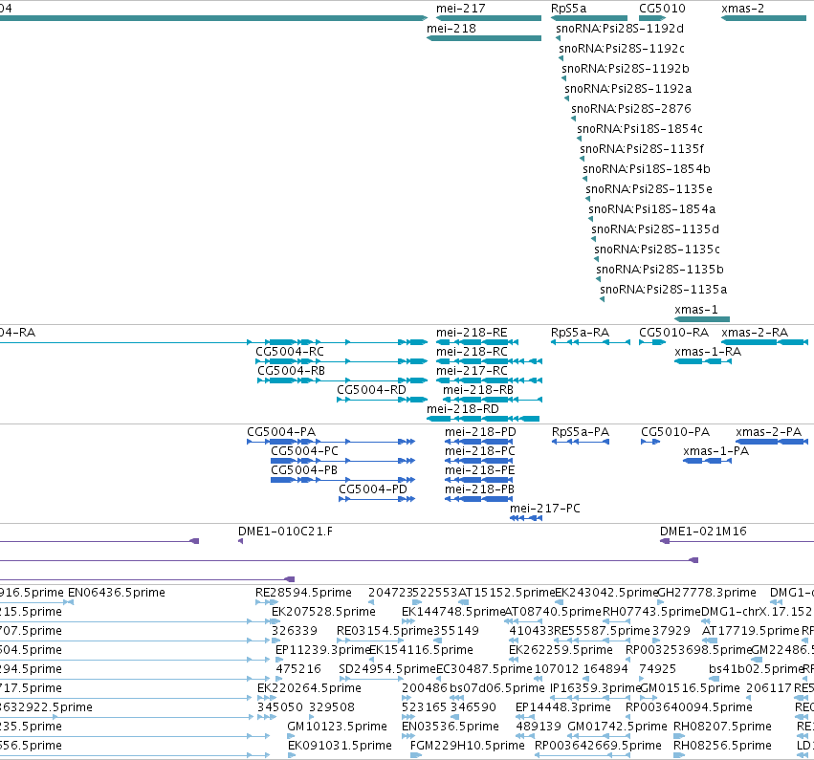Screen dimensions: 814x760
Task: Select the xmas-1-PA protein feature
Action: coord(708,461)
